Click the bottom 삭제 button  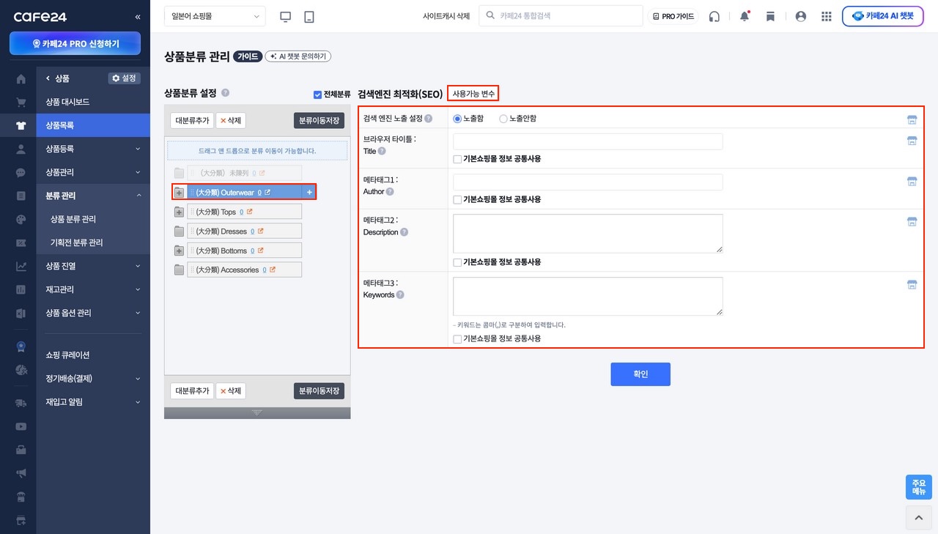pos(230,391)
